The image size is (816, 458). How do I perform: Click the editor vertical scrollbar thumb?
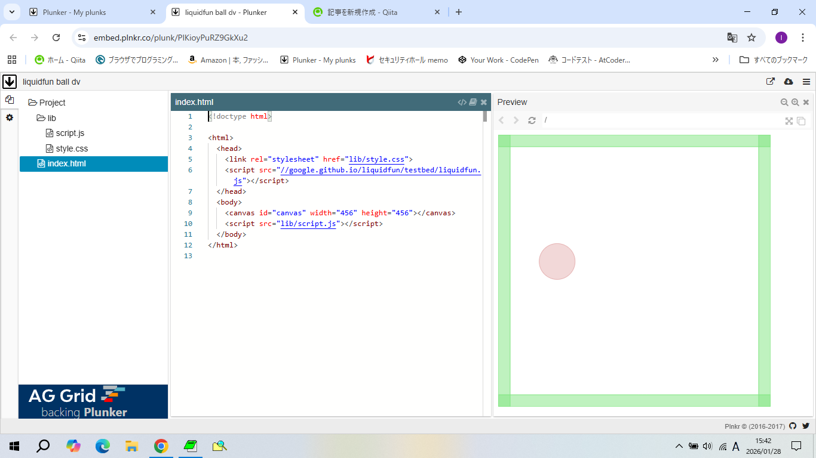coord(485,116)
